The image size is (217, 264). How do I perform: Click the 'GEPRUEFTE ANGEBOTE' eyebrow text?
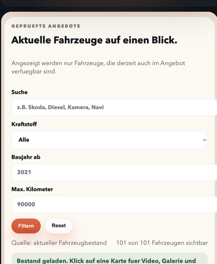tap(46, 26)
